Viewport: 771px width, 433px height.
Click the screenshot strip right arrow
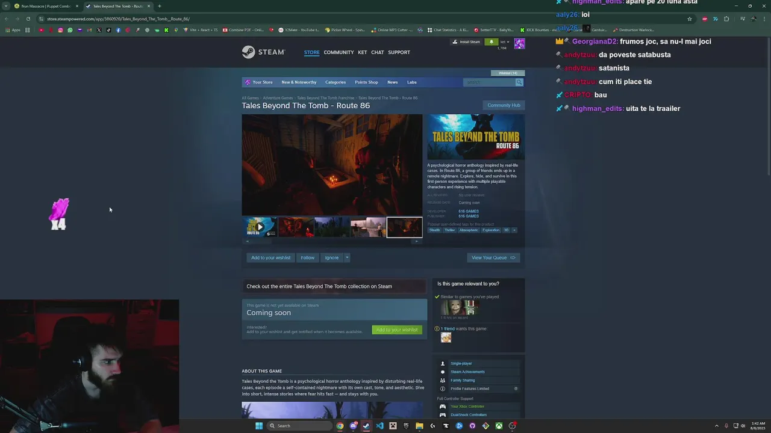coord(417,241)
